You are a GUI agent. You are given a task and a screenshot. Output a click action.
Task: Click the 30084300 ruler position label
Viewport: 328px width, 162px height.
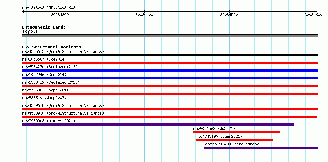tap(60, 15)
